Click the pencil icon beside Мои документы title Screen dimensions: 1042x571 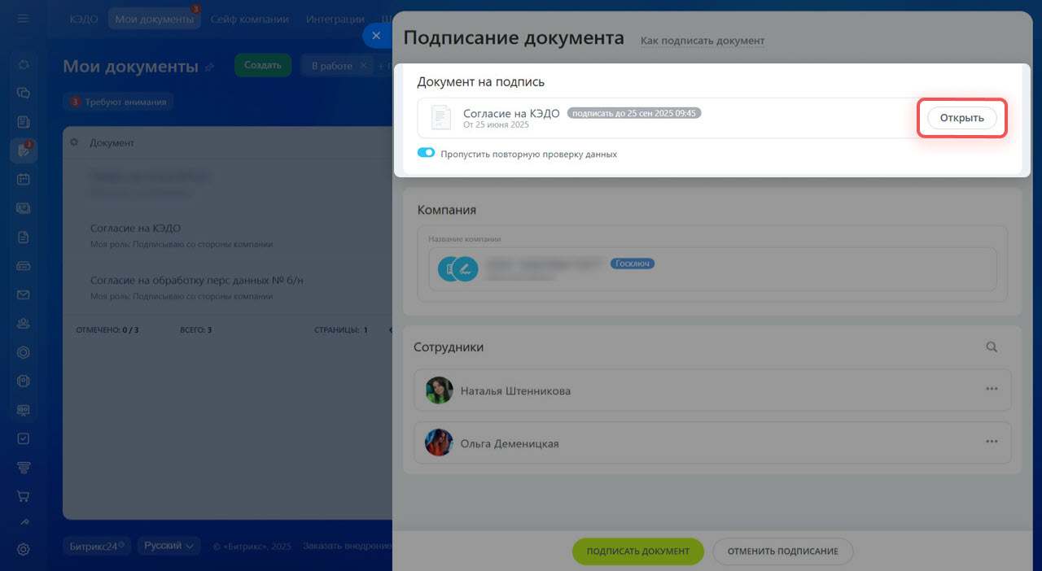(209, 68)
